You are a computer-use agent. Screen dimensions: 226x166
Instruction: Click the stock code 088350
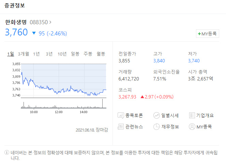tap(39, 22)
